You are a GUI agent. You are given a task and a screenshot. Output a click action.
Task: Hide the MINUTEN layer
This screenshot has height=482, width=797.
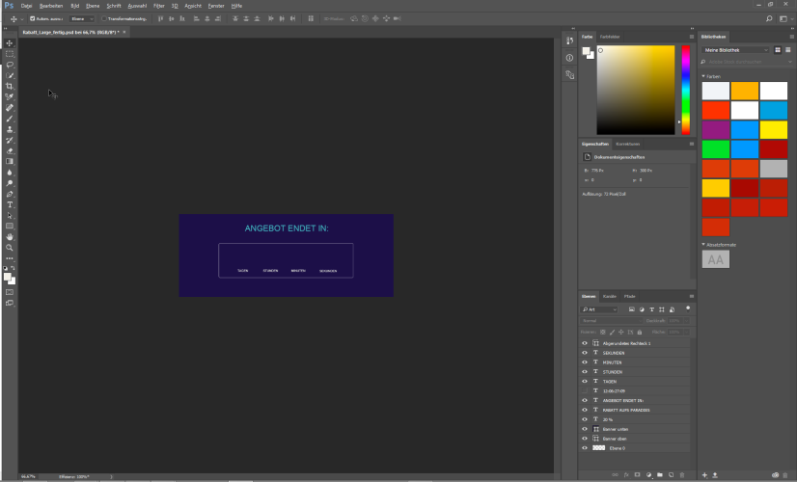pos(585,362)
